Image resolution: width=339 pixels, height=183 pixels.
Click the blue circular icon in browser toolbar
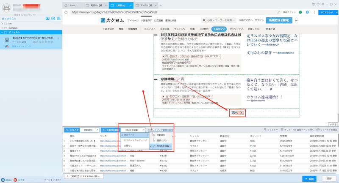(307, 12)
